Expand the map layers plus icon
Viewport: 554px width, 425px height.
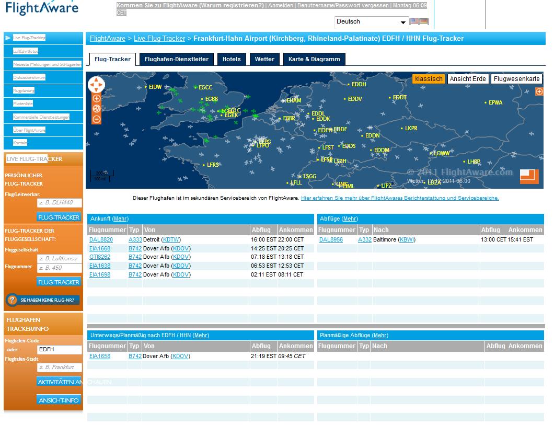pos(539,91)
